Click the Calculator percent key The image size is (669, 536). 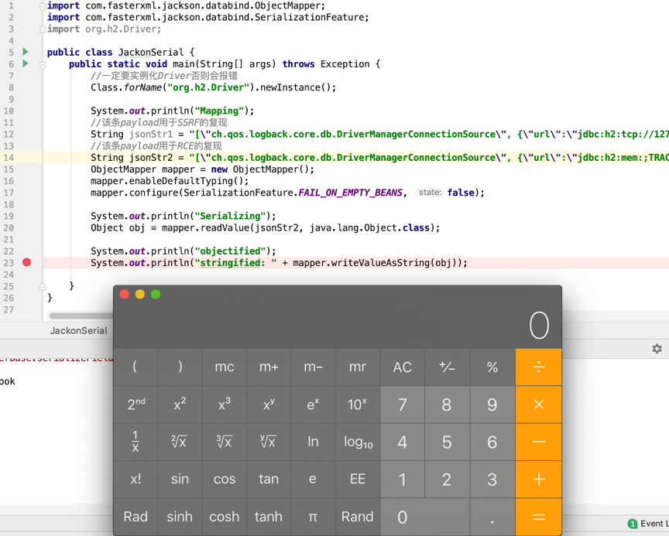[492, 367]
